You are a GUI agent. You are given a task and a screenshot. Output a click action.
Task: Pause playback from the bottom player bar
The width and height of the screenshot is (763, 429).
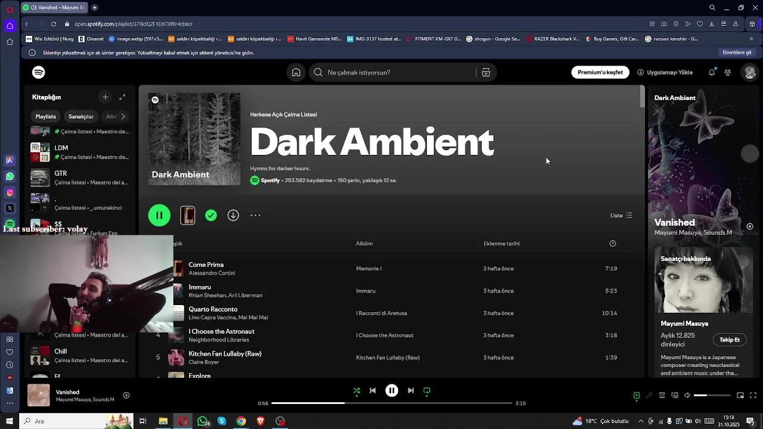click(x=392, y=391)
